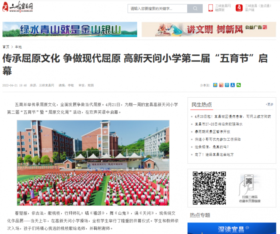This screenshot has height=234, width=280.
Task: Click the search magnifier button
Action: [x=195, y=8]
